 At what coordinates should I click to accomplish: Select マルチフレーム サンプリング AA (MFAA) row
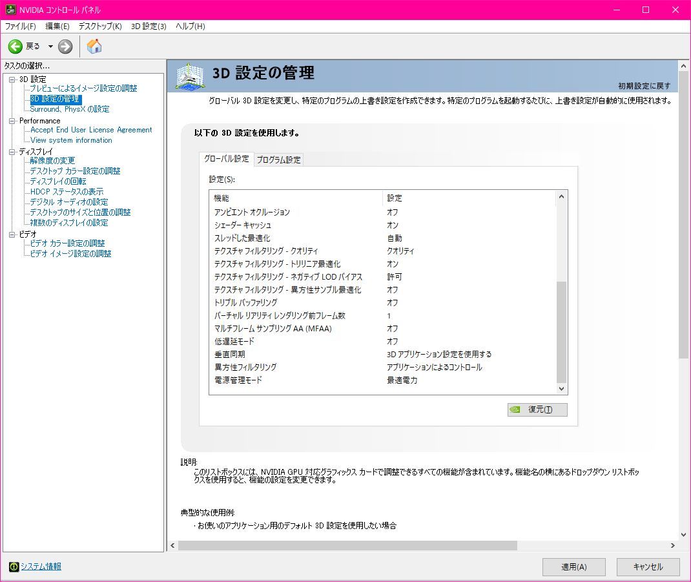(x=382, y=329)
